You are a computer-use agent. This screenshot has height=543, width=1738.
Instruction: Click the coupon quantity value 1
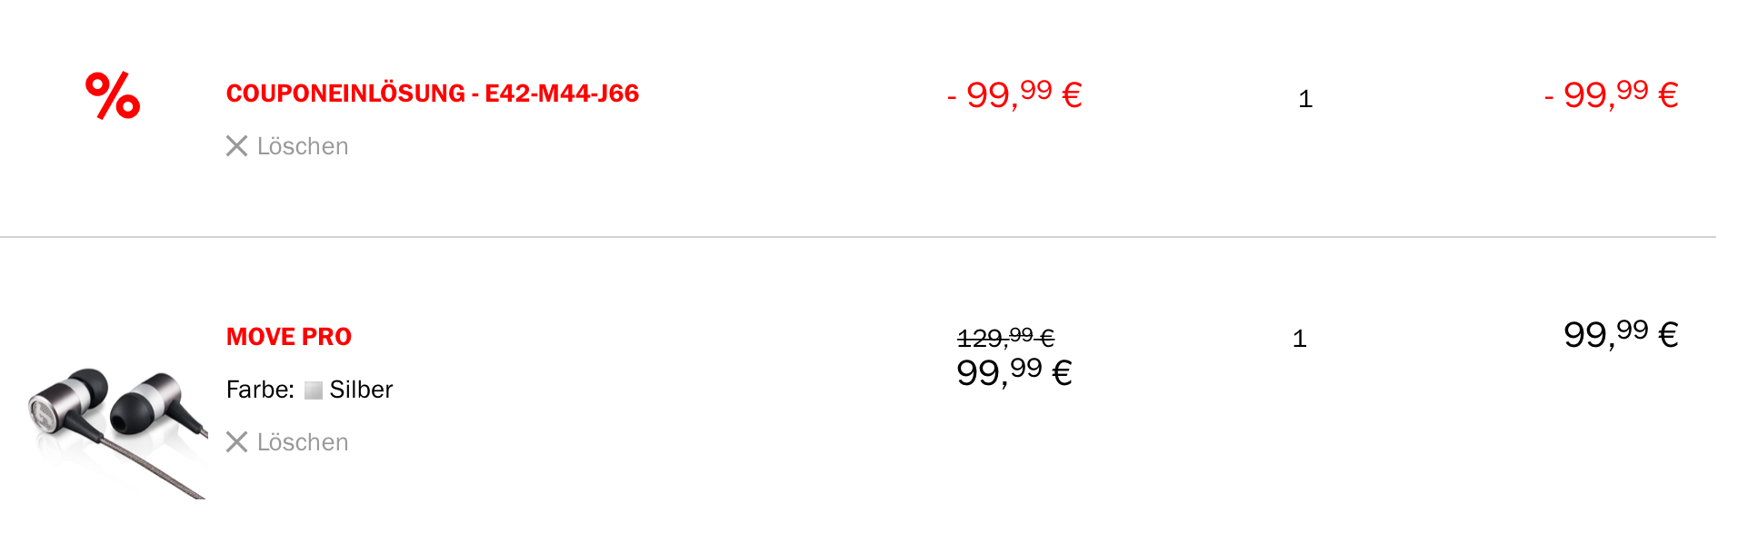(1305, 99)
